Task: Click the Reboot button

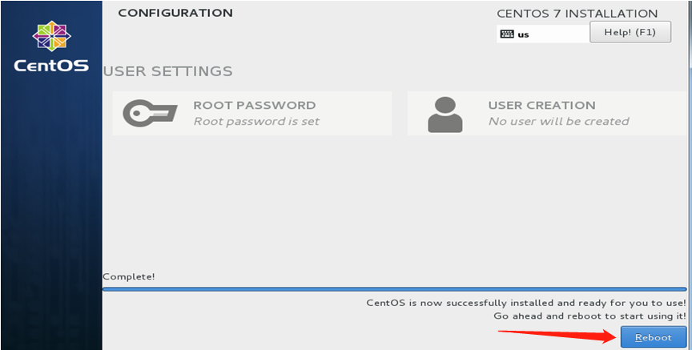Action: pyautogui.click(x=654, y=338)
